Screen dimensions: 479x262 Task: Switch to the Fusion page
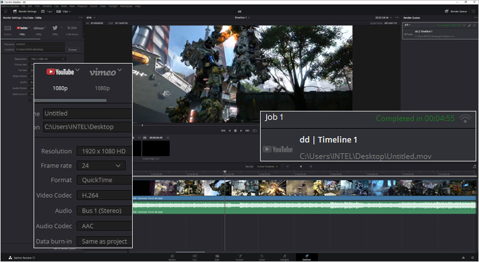pyautogui.click(x=239, y=257)
